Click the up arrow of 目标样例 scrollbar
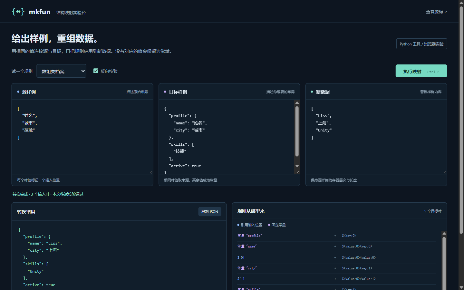 click(x=297, y=103)
